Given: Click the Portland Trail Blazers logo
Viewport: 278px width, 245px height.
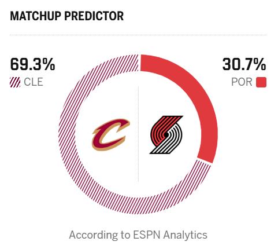Looking at the screenshot, I should [166, 135].
